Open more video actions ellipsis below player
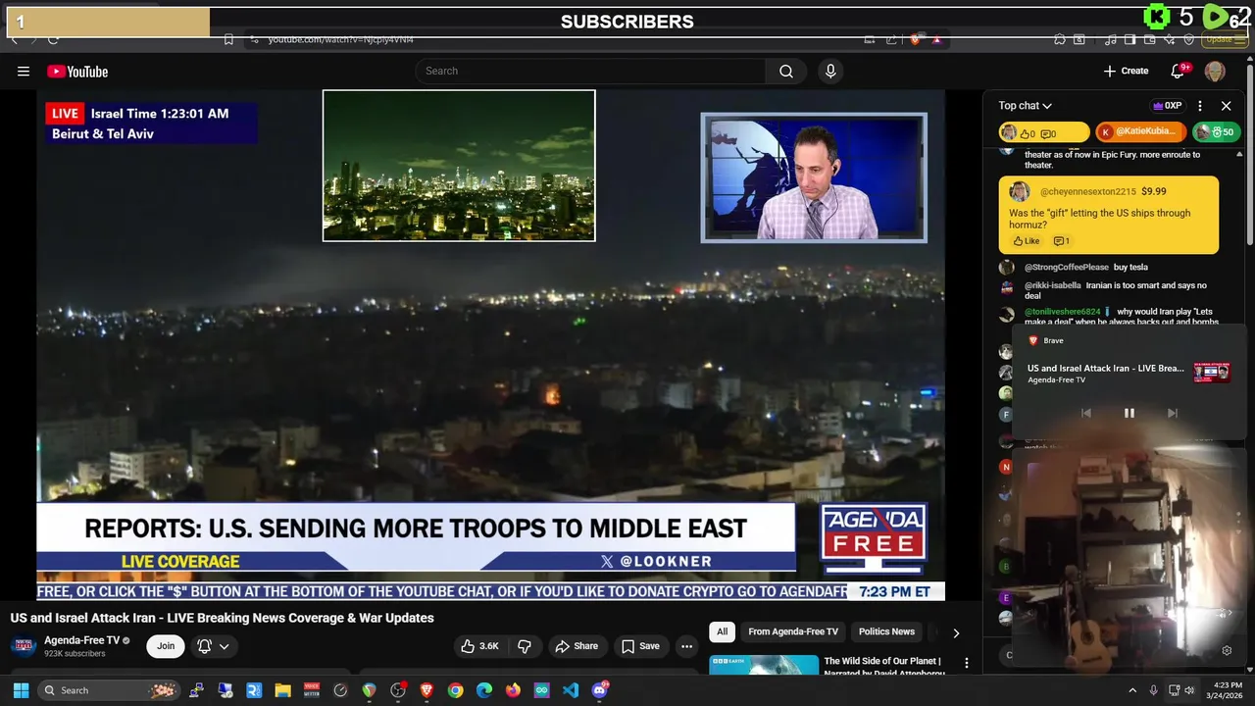This screenshot has width=1255, height=706. coord(686,646)
